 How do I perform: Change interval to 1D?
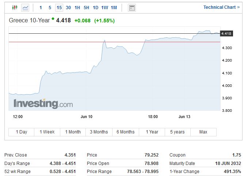[95, 7]
